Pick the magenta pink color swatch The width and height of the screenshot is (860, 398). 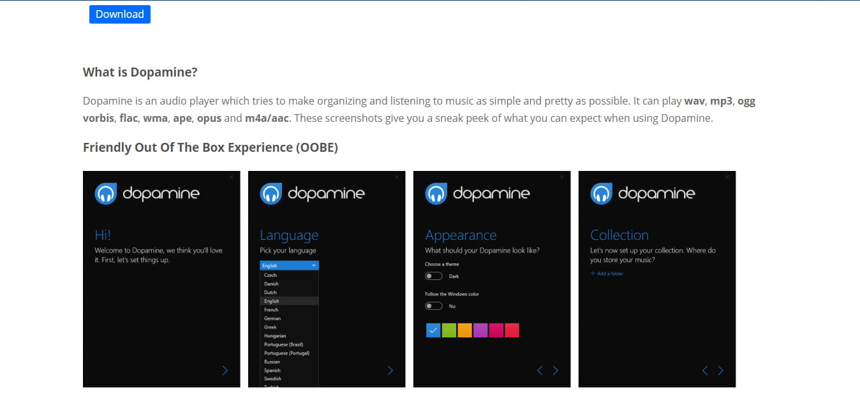[496, 330]
